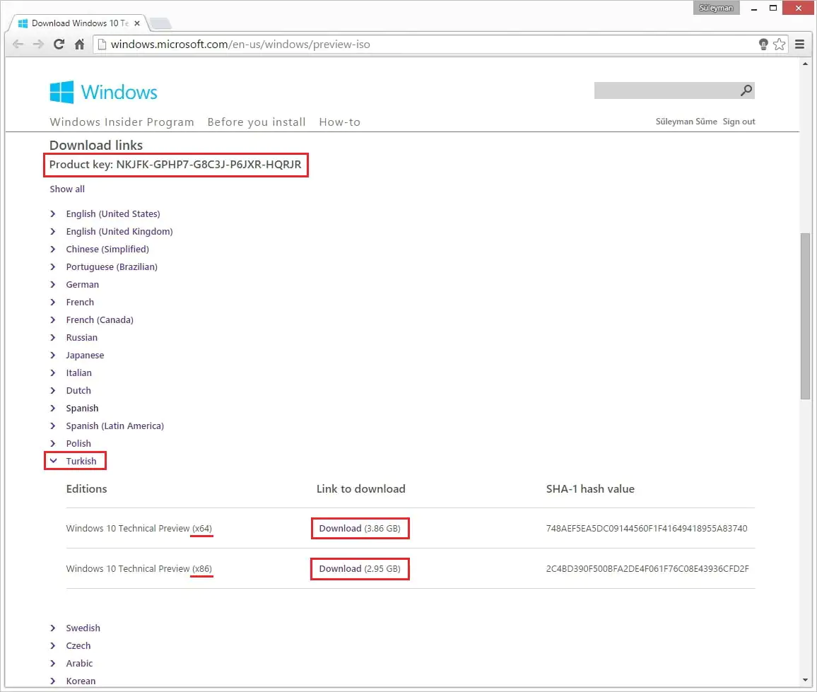Expand the Japanese language section
Viewport: 817px width, 692px height.
tap(85, 355)
